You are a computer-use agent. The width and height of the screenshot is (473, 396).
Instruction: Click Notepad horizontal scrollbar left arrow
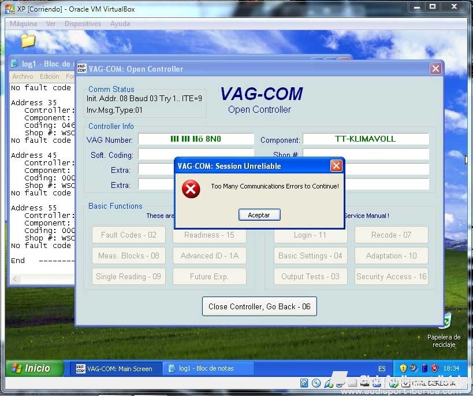click(15, 279)
